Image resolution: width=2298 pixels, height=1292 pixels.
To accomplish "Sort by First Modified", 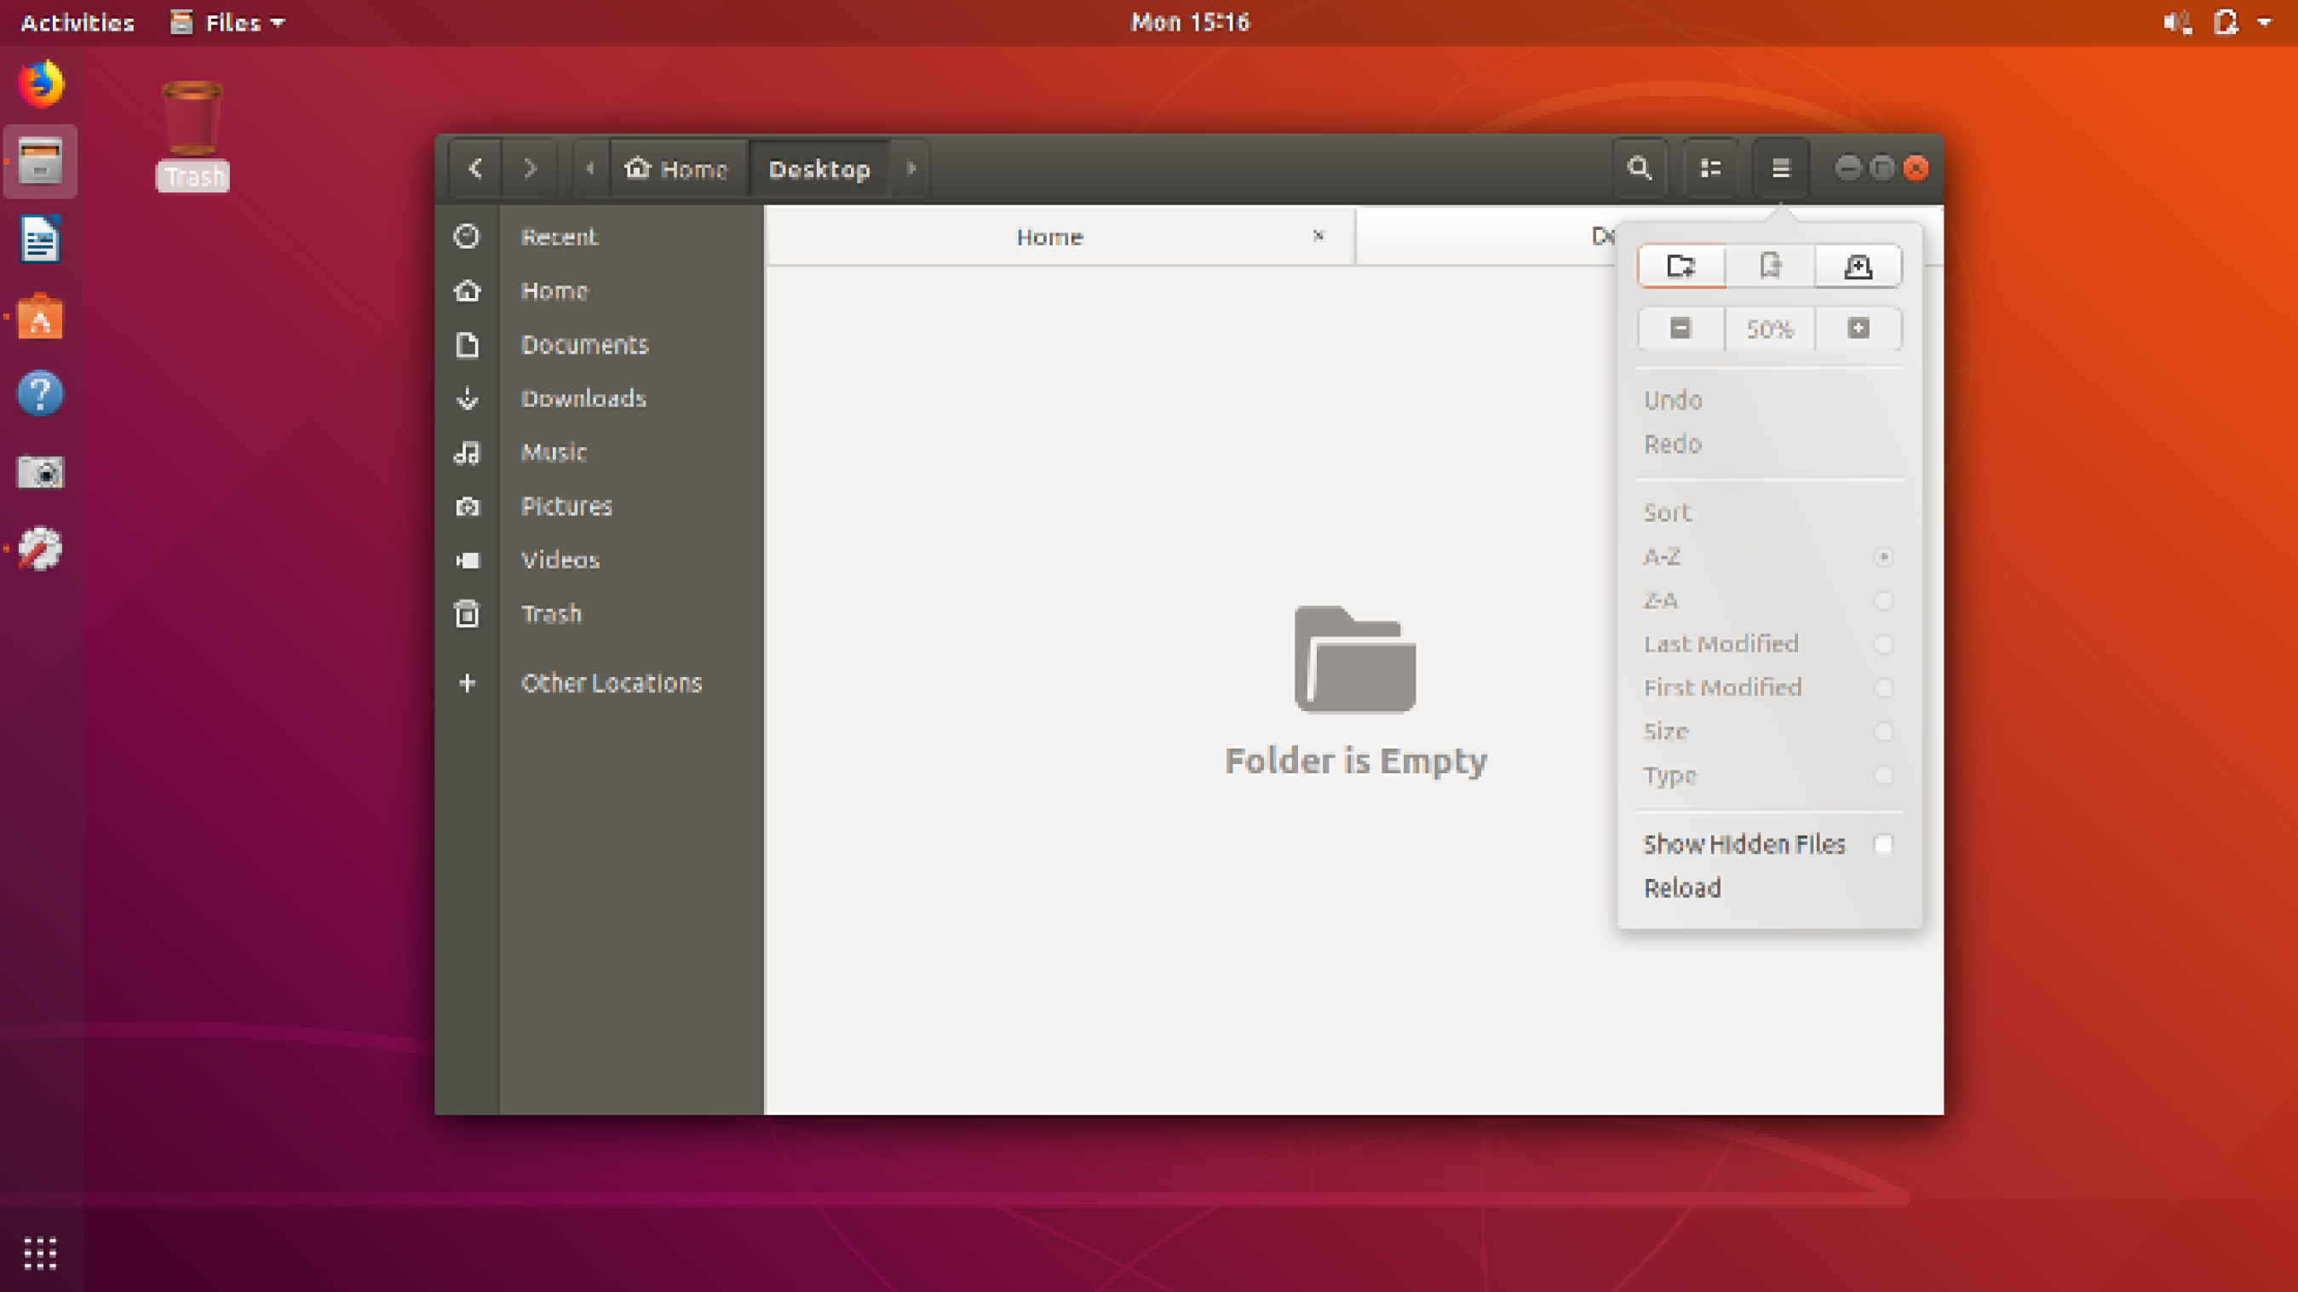I will click(x=1770, y=688).
